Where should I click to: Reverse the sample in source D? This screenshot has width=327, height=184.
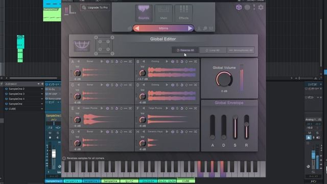(182, 85)
